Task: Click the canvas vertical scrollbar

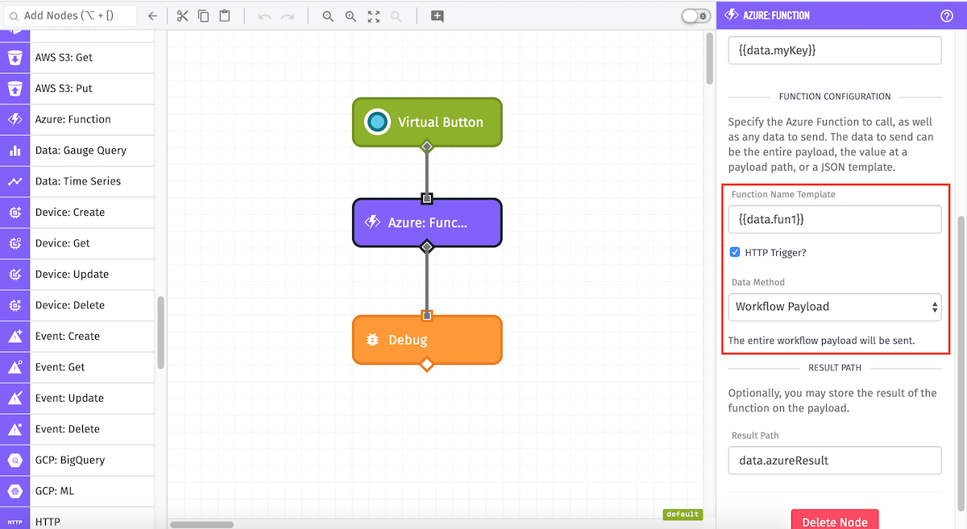Action: (709, 60)
